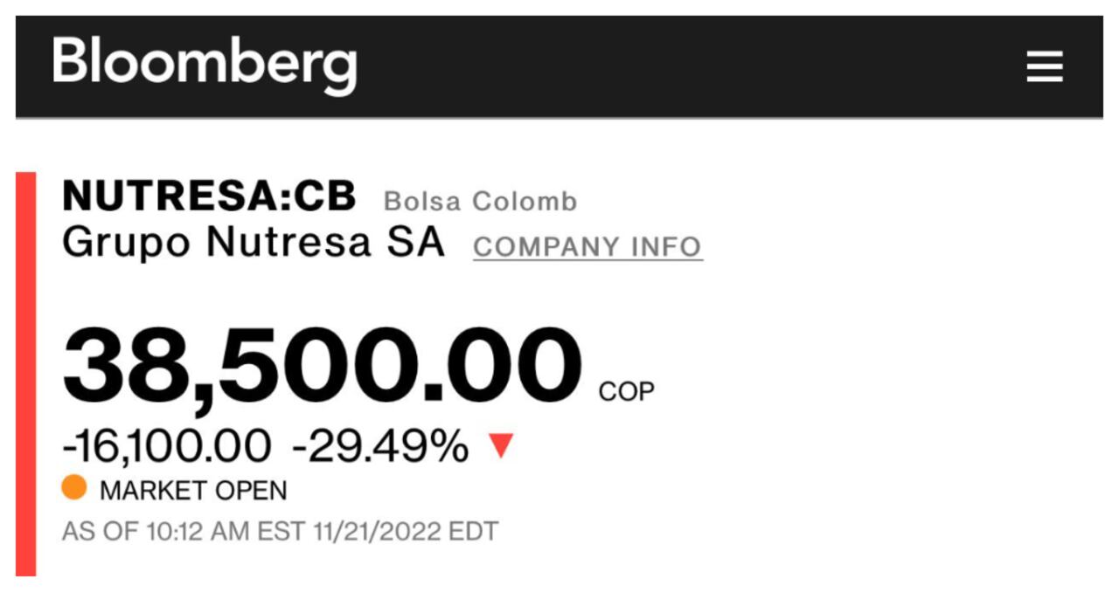1119x592 pixels.
Task: Click the Grupo Nutresa SA company name
Action: click(254, 242)
